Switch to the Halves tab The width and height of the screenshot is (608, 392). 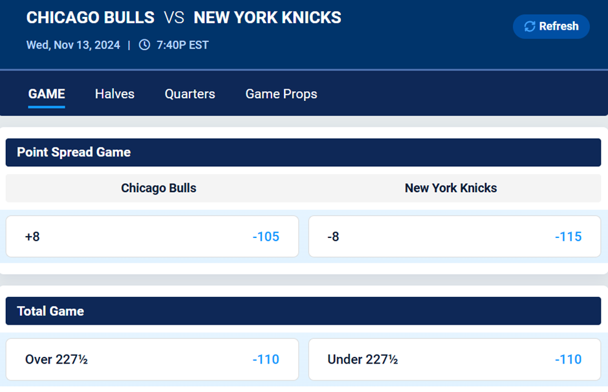114,94
